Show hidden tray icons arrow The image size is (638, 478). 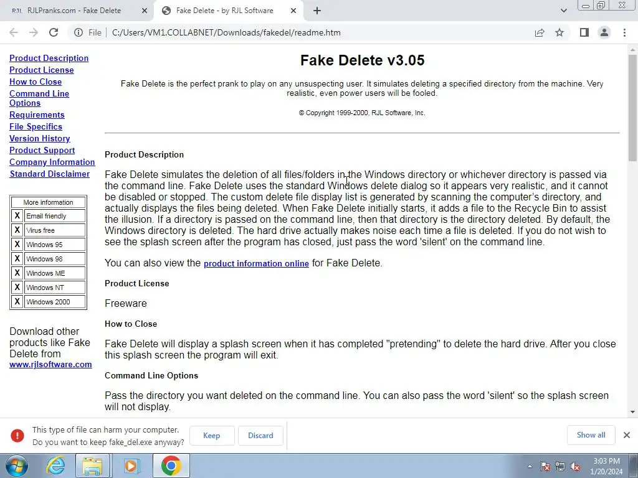click(x=530, y=466)
